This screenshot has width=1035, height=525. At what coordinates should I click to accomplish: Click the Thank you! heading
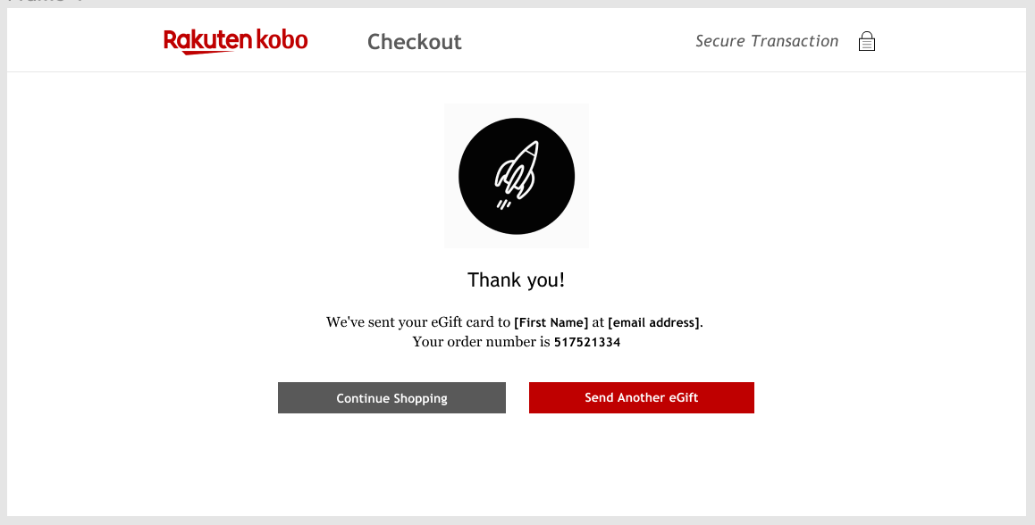[517, 280]
